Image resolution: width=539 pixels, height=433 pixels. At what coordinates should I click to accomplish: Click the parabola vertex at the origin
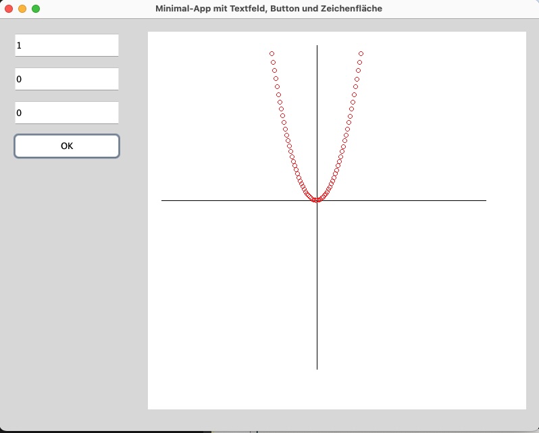(x=317, y=200)
